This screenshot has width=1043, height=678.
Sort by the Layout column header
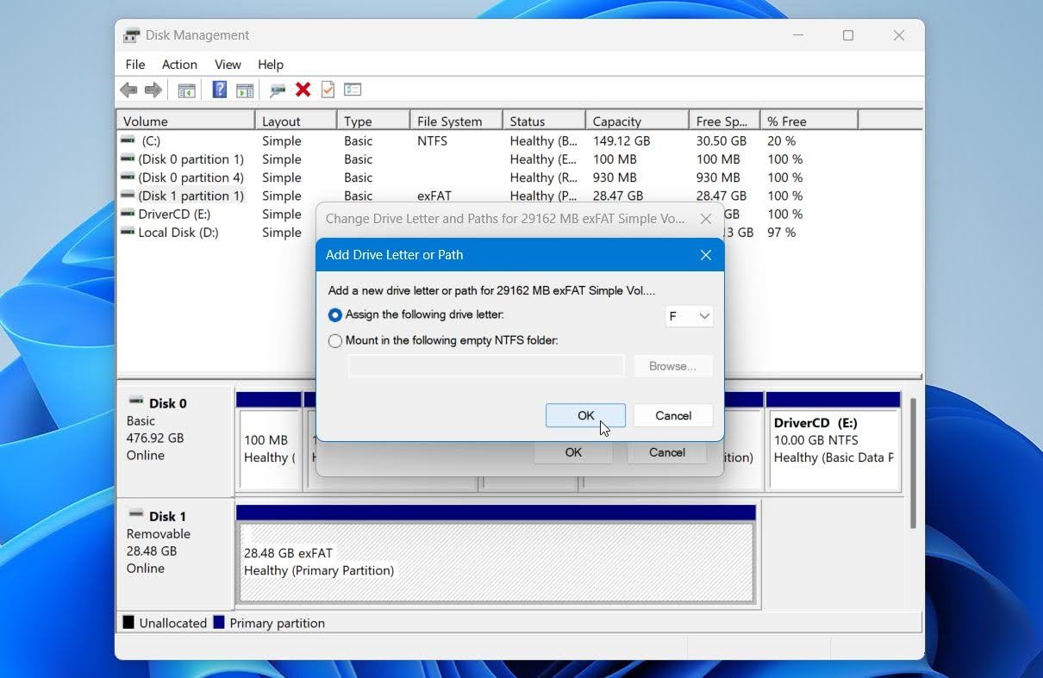point(296,121)
